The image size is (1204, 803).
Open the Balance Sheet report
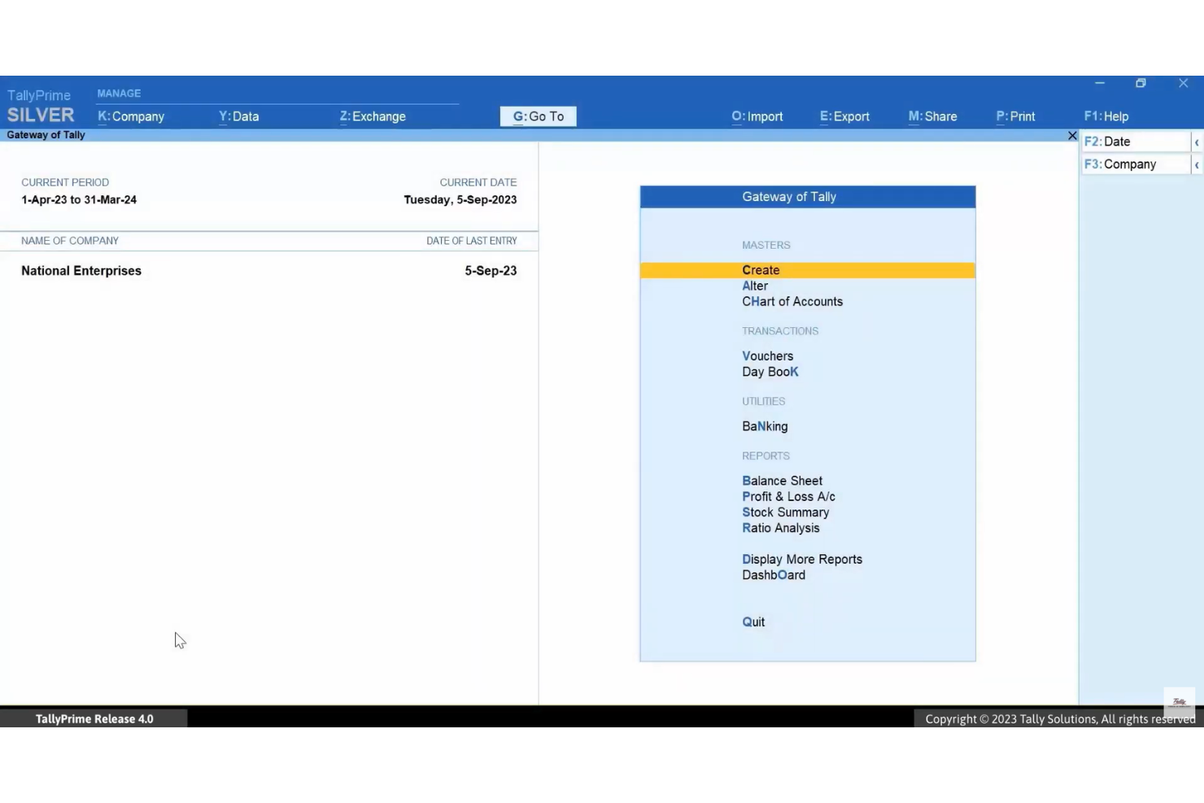(782, 480)
